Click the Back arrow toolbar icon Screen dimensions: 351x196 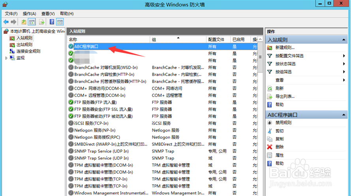tap(6, 22)
